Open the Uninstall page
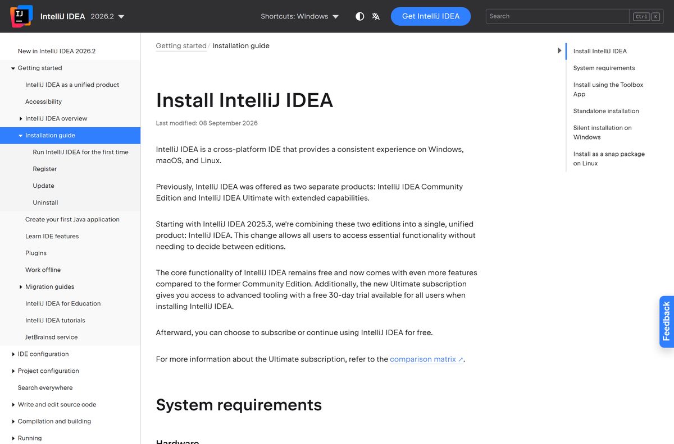 coord(45,202)
